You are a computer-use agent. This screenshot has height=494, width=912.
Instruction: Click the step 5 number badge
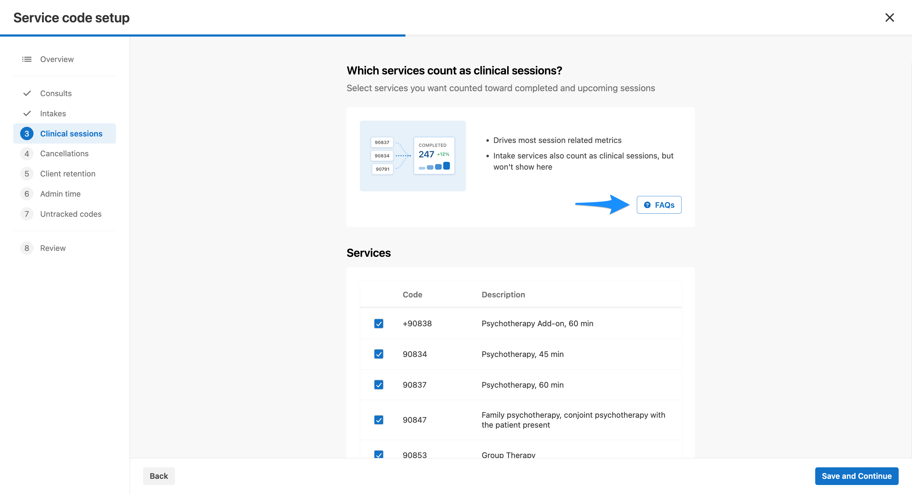point(27,174)
